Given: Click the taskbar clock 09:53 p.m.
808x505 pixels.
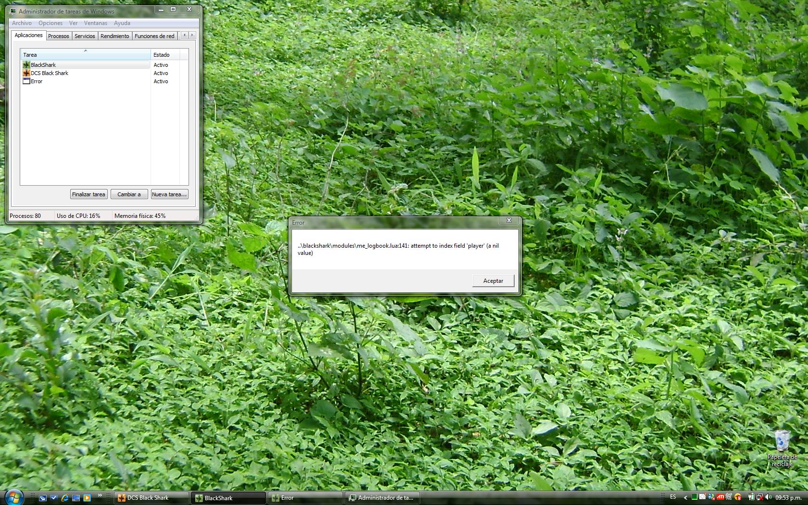Looking at the screenshot, I should pyautogui.click(x=788, y=498).
